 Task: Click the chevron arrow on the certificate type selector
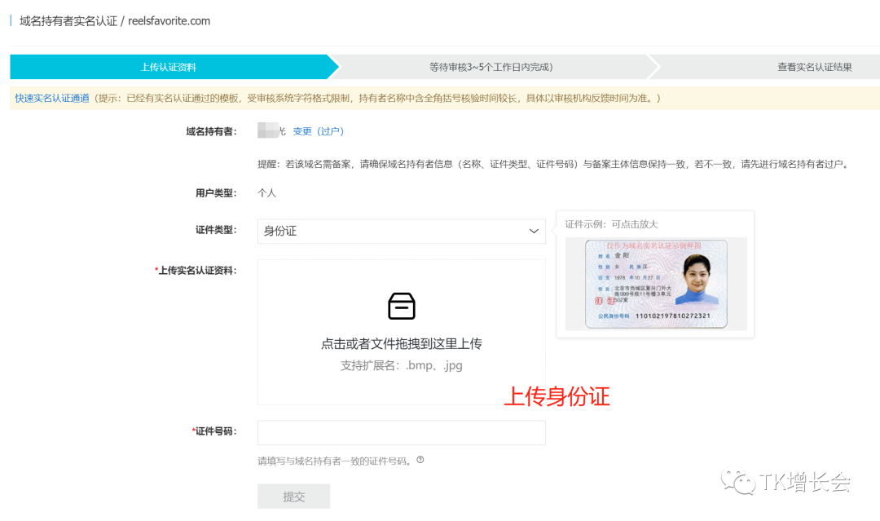[x=534, y=231]
